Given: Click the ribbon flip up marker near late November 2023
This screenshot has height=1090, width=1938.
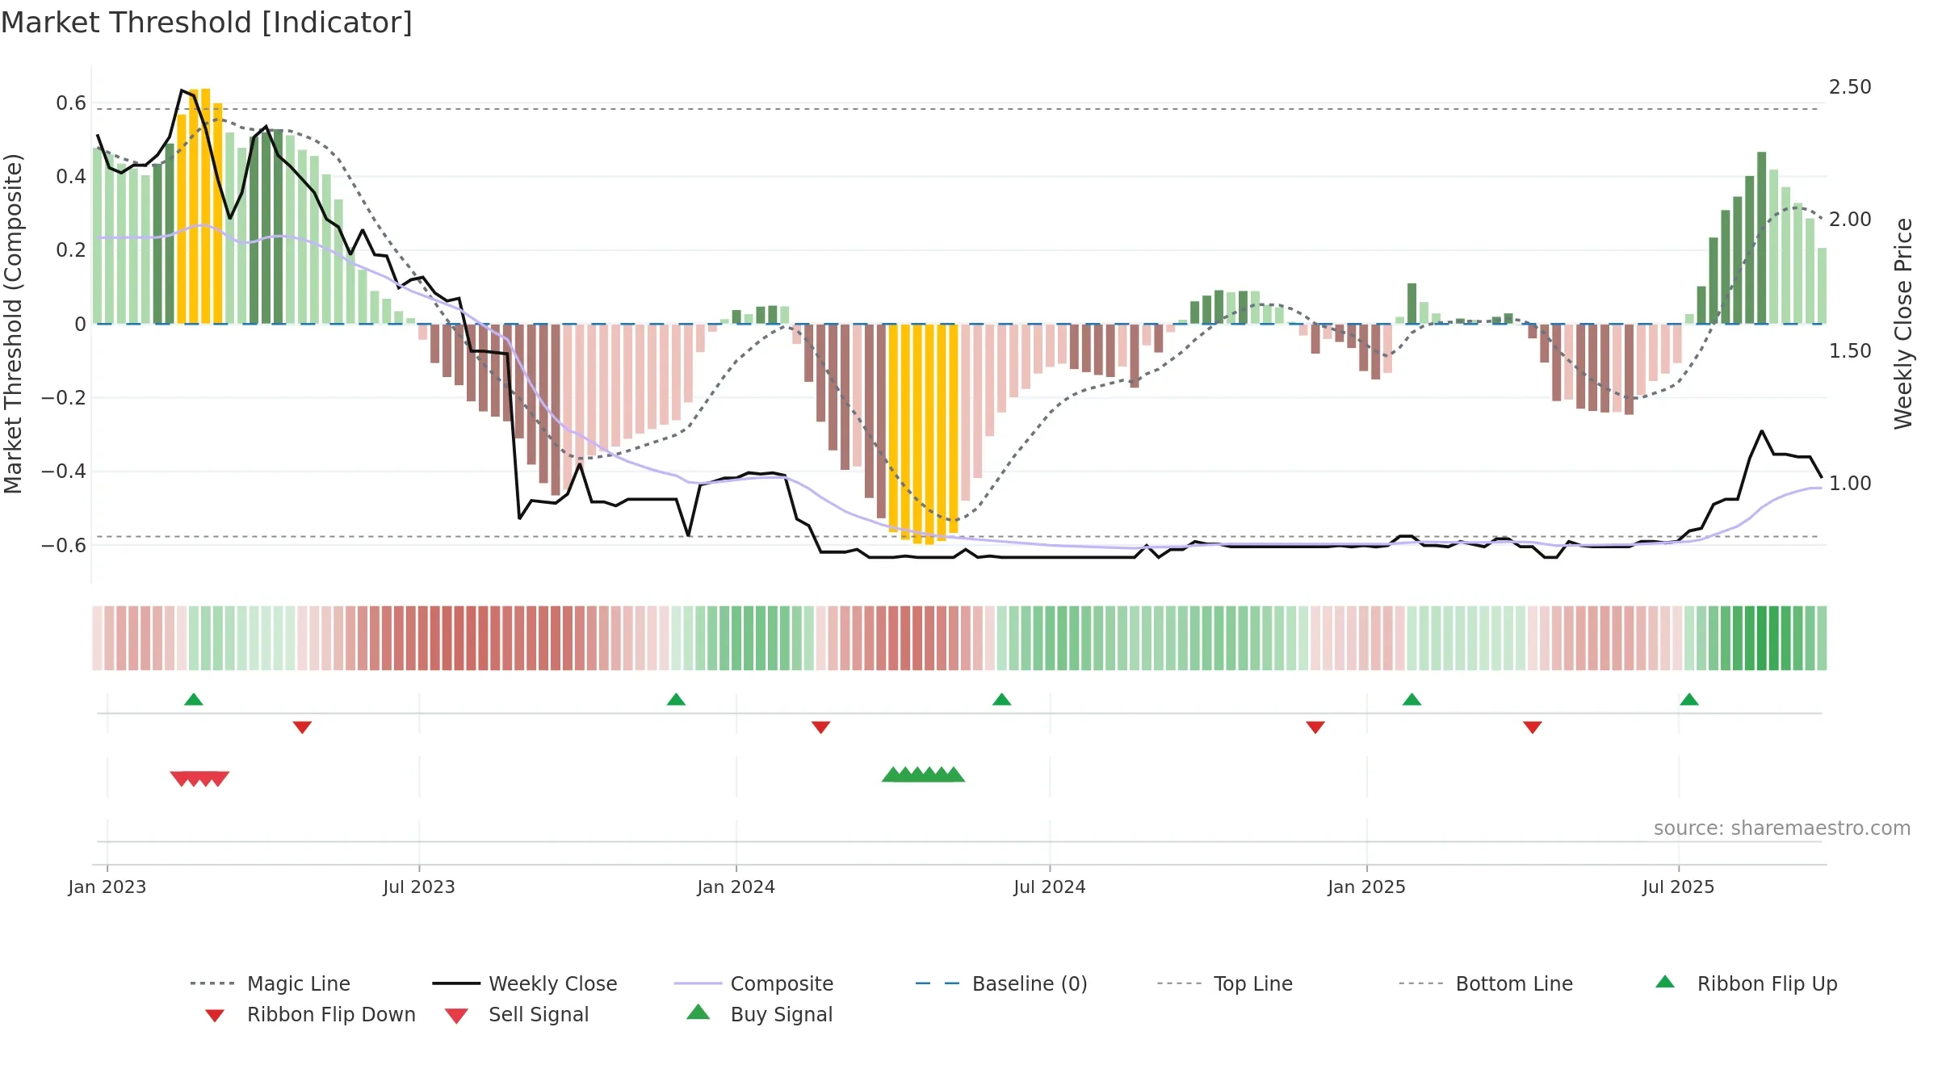Looking at the screenshot, I should [676, 699].
